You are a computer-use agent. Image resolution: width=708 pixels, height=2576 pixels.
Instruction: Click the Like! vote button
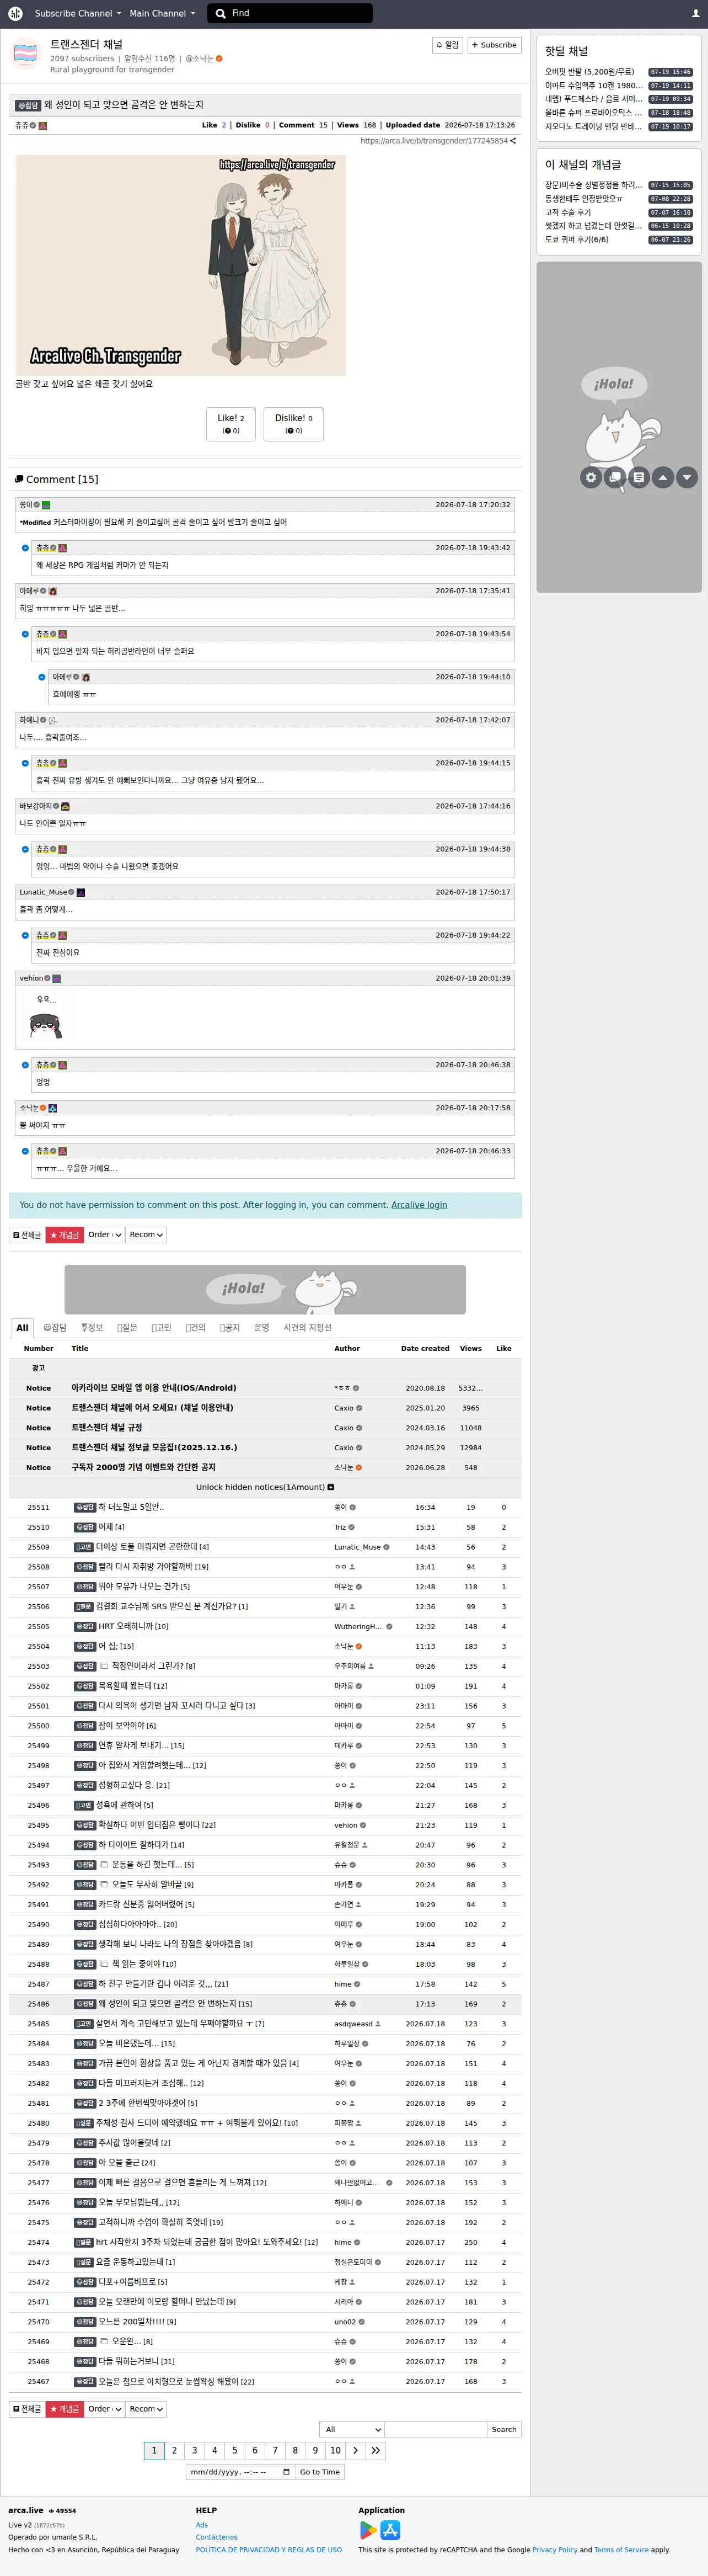[x=230, y=423]
